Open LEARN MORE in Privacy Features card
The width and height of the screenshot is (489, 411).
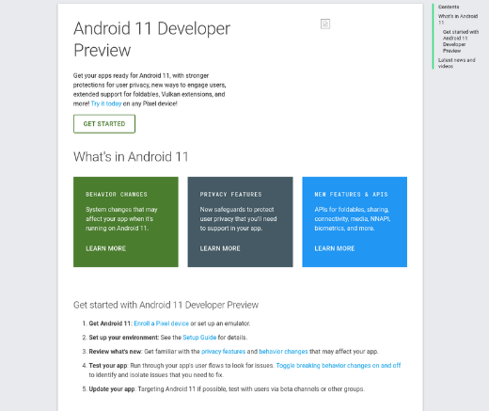click(x=220, y=248)
